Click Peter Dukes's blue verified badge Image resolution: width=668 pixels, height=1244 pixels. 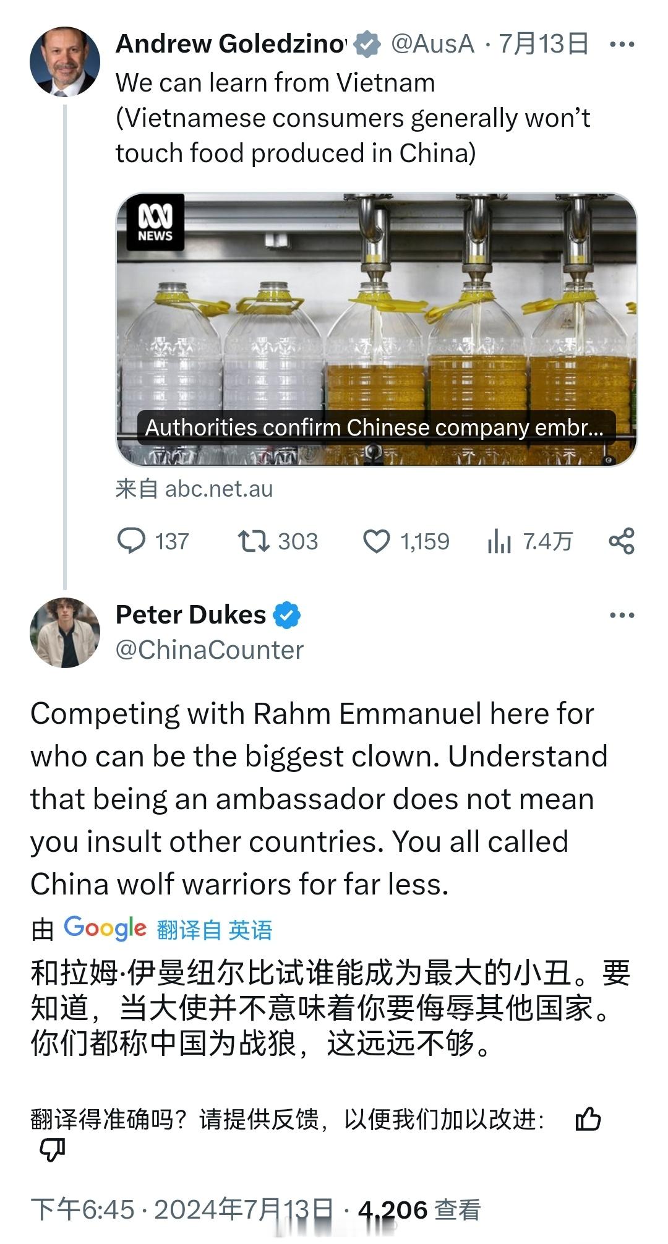tap(286, 616)
